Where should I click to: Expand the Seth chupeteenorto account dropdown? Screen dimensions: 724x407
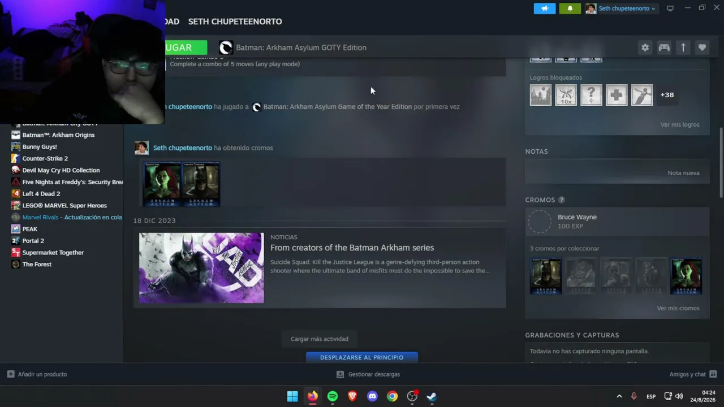(626, 8)
